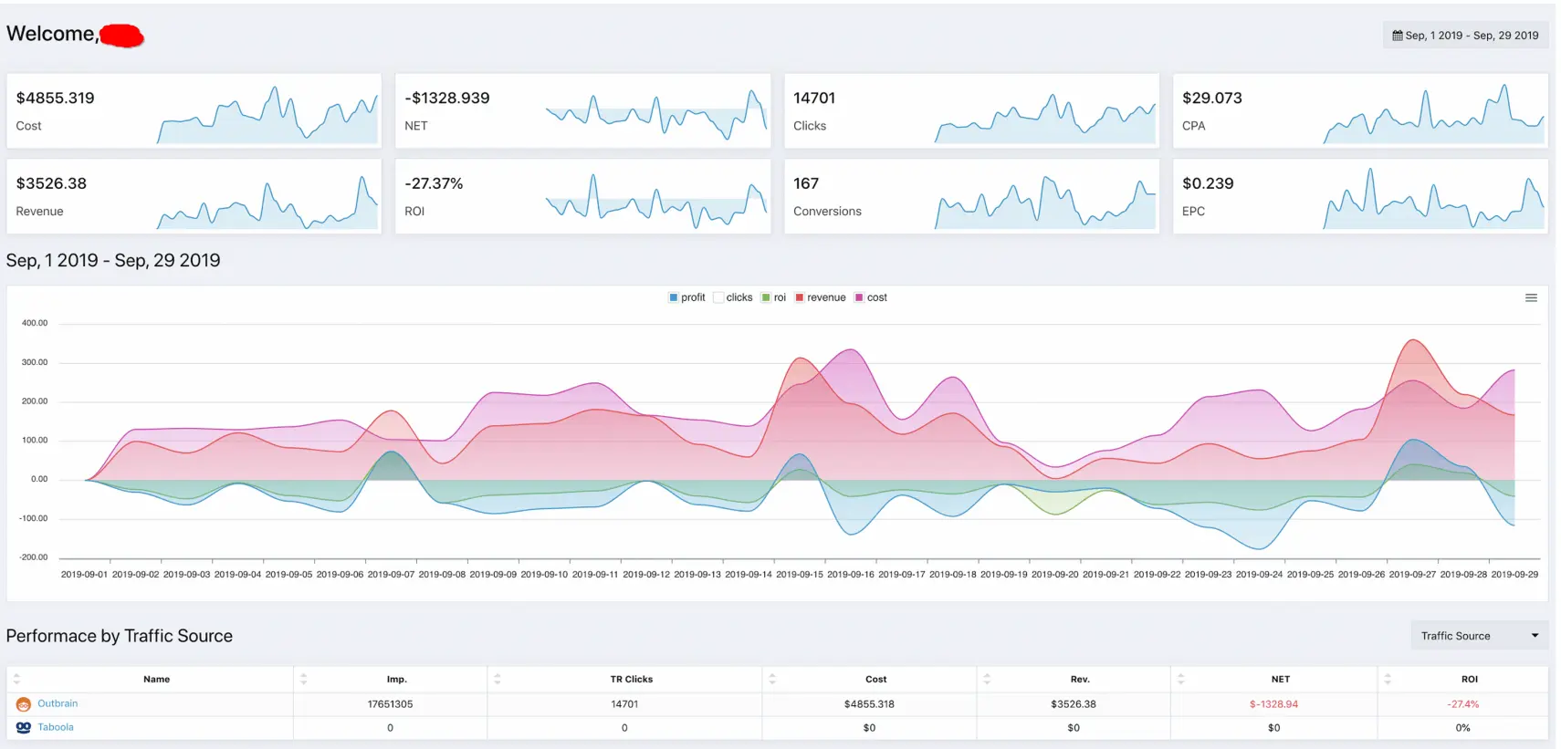
Task: Sort by Imp. column arrows icon
Action: point(304,680)
